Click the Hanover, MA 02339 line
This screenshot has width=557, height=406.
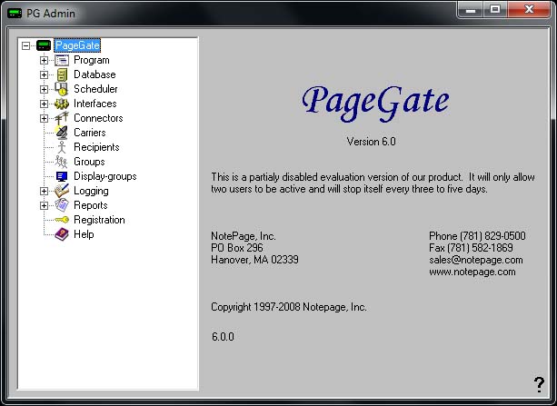pyautogui.click(x=254, y=260)
